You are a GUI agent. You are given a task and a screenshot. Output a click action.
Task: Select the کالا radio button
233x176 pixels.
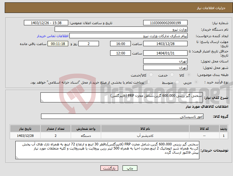click(189, 75)
